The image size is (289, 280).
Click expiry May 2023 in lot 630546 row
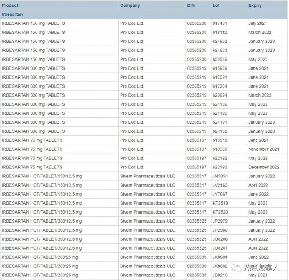pos(258,59)
